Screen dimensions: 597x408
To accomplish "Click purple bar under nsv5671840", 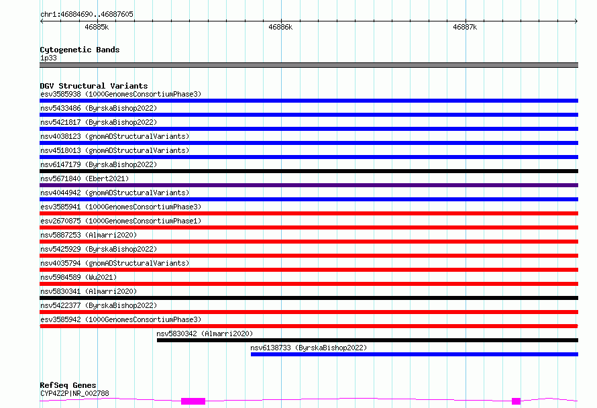I will point(309,185).
